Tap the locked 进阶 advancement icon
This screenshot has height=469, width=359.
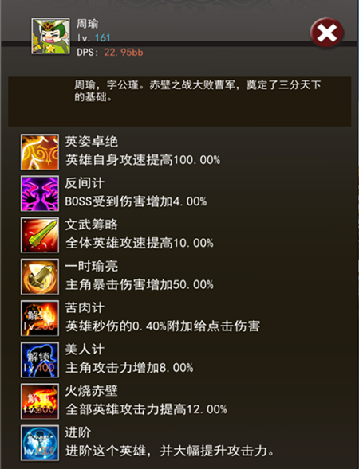[x=40, y=443]
